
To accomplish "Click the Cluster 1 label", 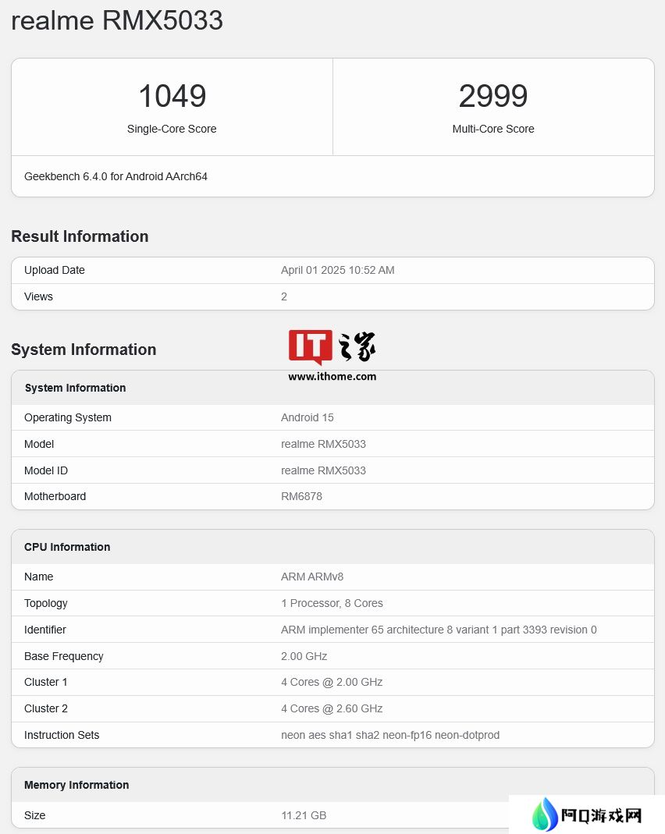I will point(46,682).
